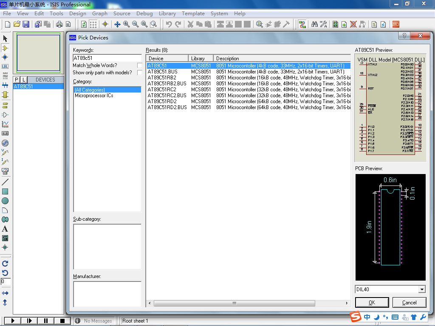Screen dimensions: 435x326
Task: Select the Graph mode tool
Action: point(5,124)
